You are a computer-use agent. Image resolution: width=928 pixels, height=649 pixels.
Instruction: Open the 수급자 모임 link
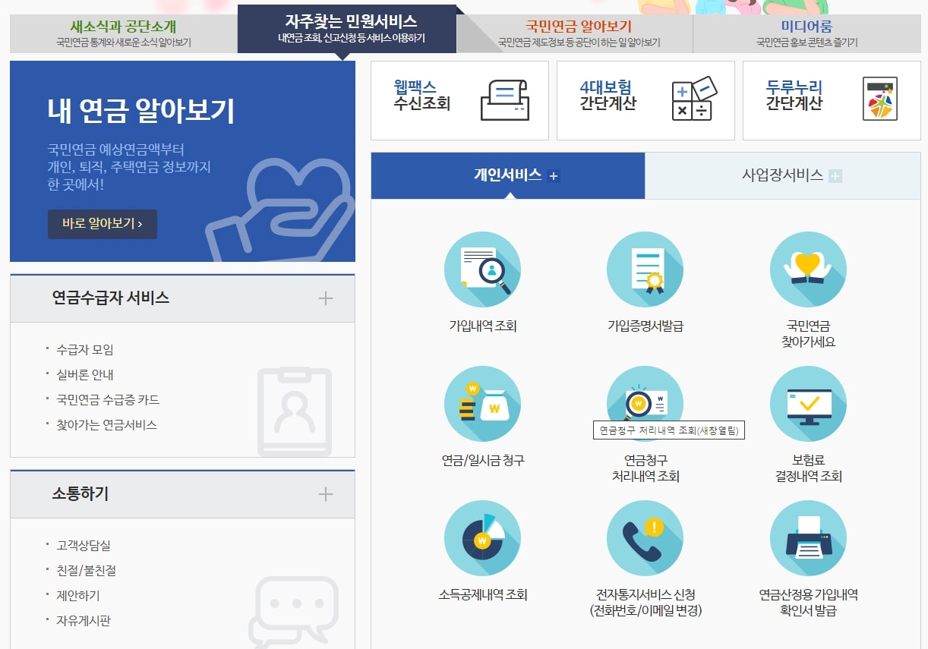click(x=85, y=350)
